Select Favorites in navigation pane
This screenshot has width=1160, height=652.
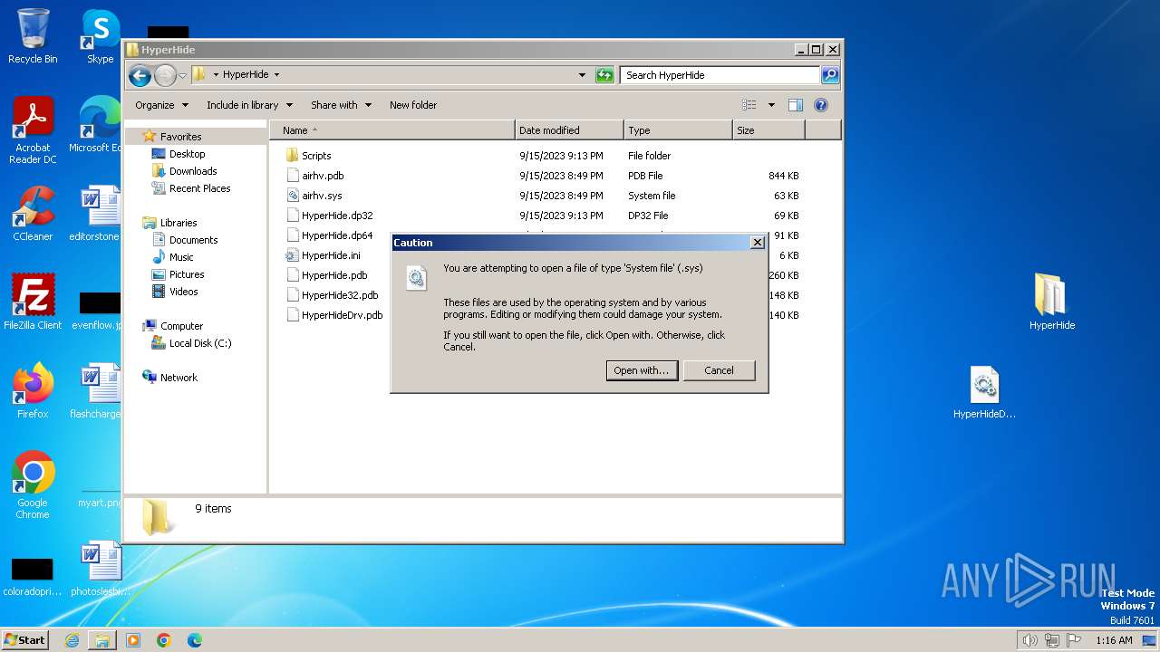pos(180,137)
